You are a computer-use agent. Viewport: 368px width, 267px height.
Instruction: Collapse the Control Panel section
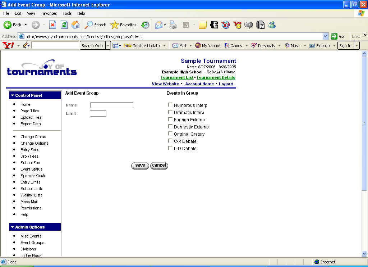(x=13, y=95)
